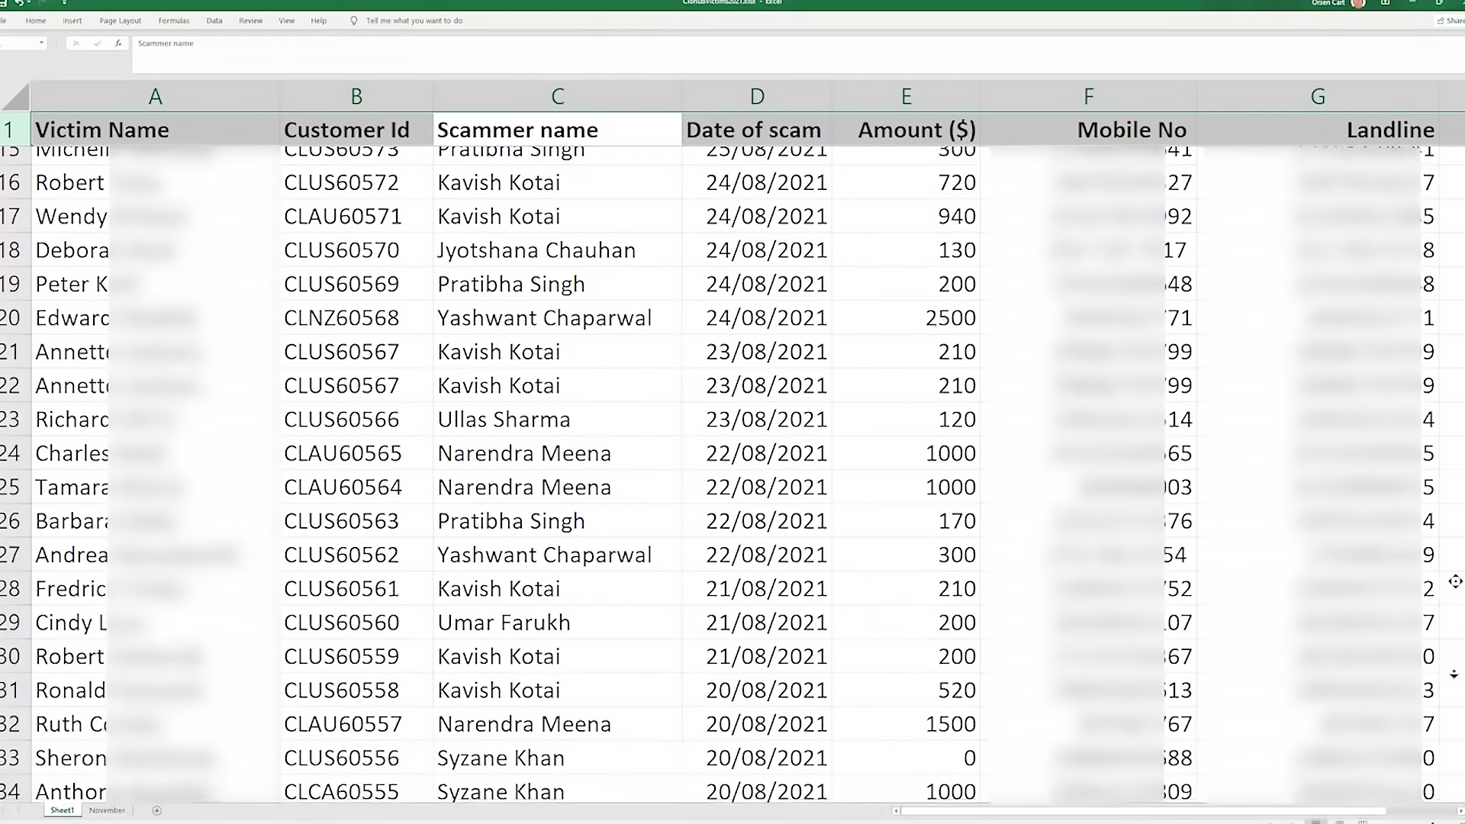
Task: Click inside the formula bar text
Action: pyautogui.click(x=166, y=43)
